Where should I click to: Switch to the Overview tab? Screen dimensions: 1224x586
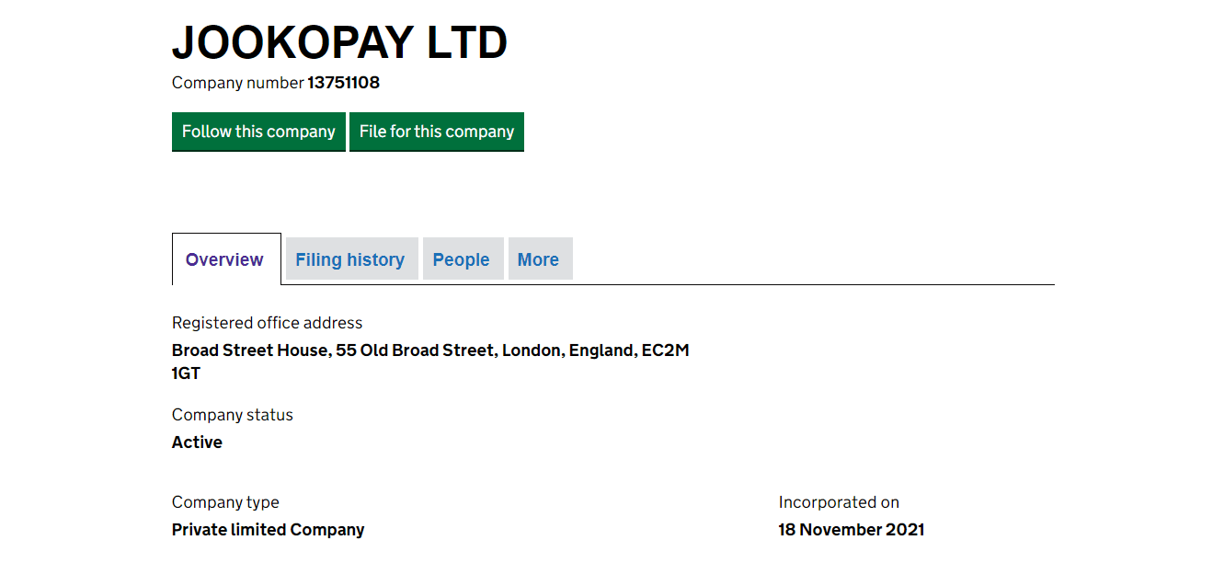(224, 259)
